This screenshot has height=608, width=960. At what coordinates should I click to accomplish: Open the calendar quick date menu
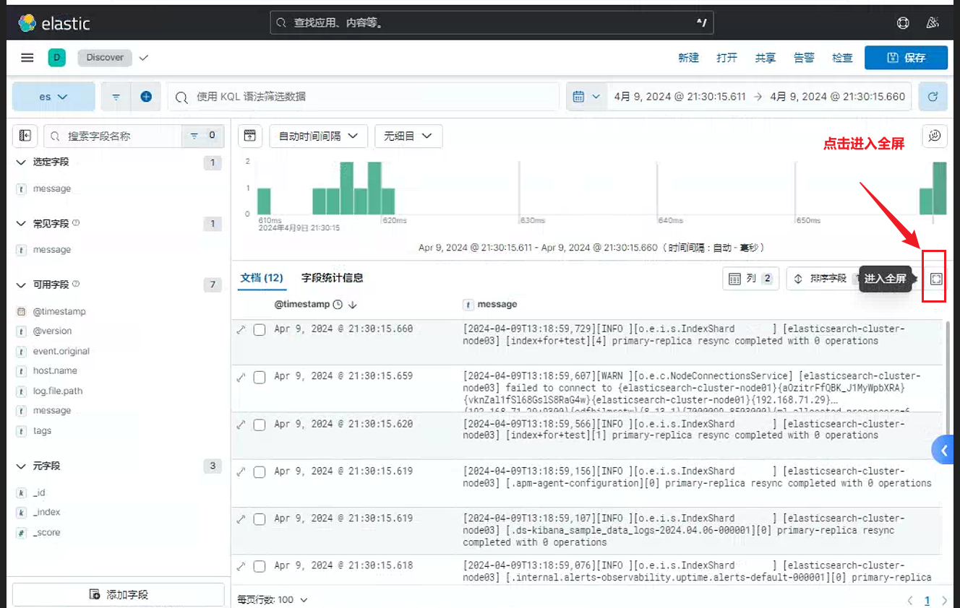pyautogui.click(x=586, y=97)
